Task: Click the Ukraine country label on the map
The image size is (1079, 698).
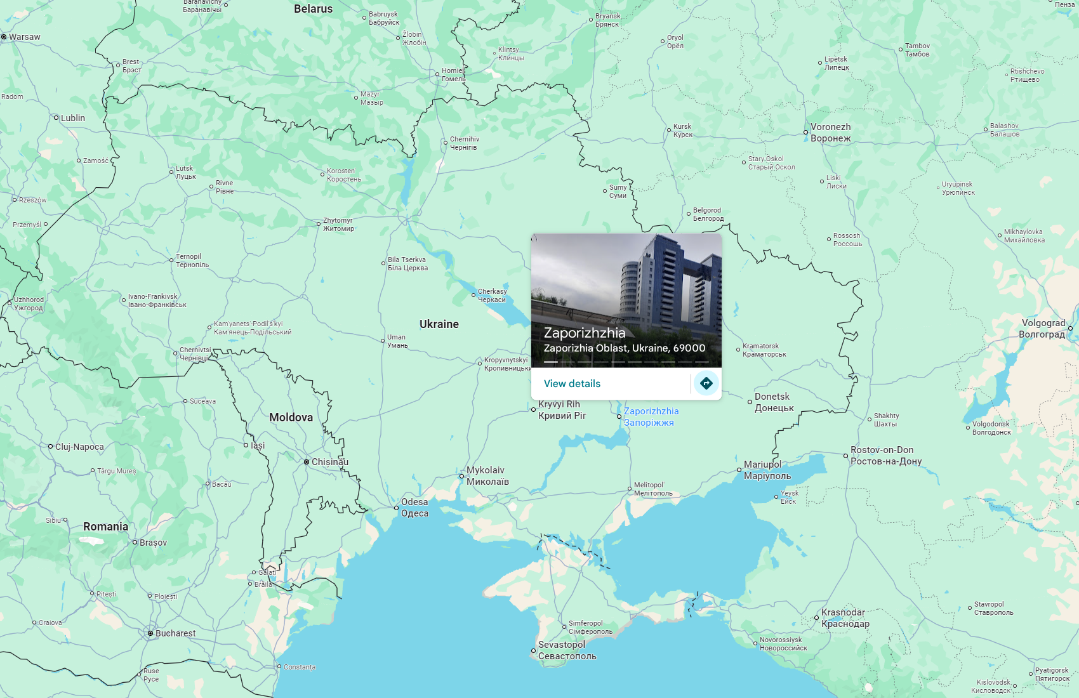Action: 439,324
